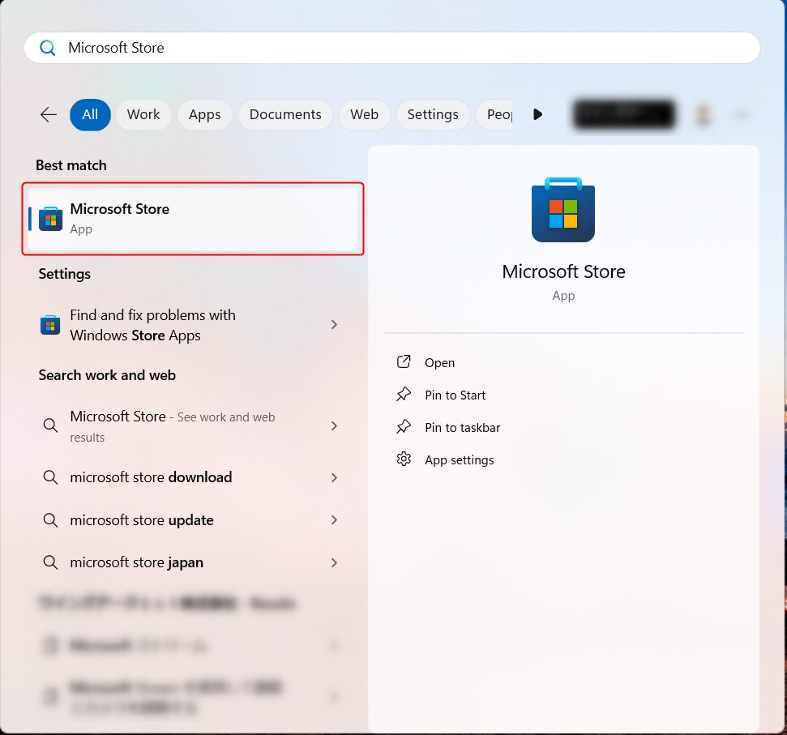Select the partially hidden People filter tab

(x=495, y=115)
